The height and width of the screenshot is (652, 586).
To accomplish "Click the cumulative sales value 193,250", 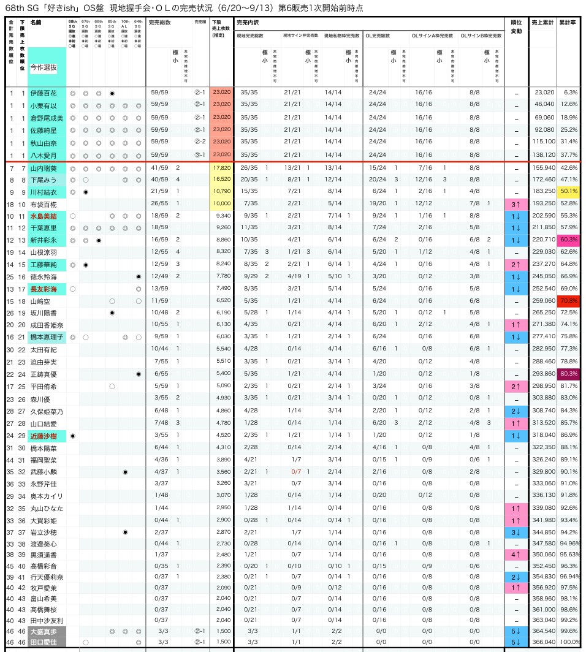I will pos(544,203).
